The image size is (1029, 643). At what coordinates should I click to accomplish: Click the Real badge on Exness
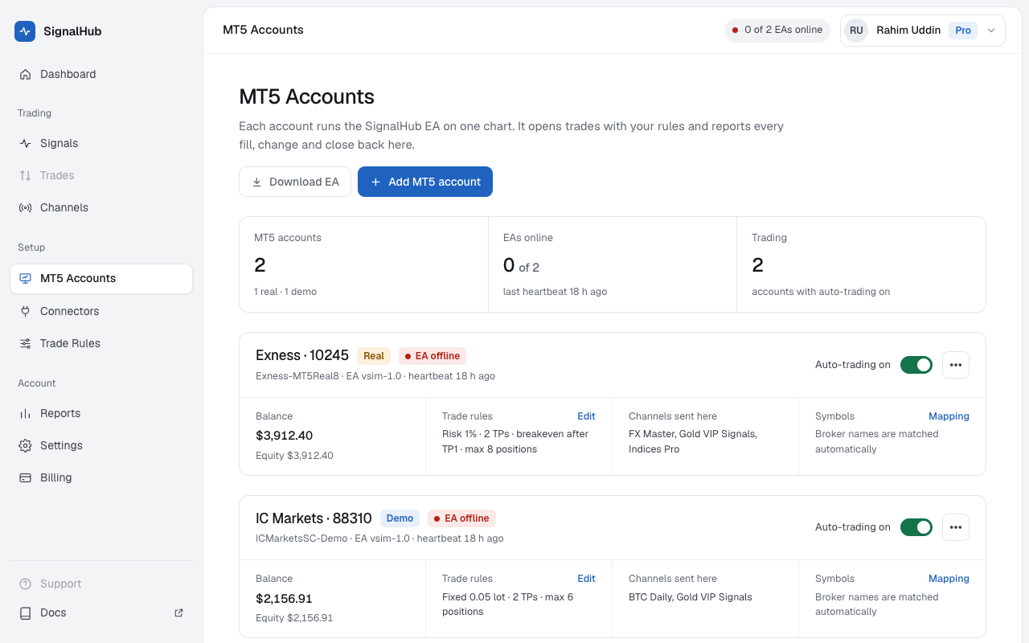(374, 356)
